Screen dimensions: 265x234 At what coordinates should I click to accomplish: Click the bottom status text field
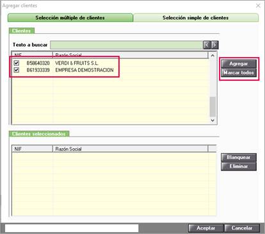click(72, 228)
